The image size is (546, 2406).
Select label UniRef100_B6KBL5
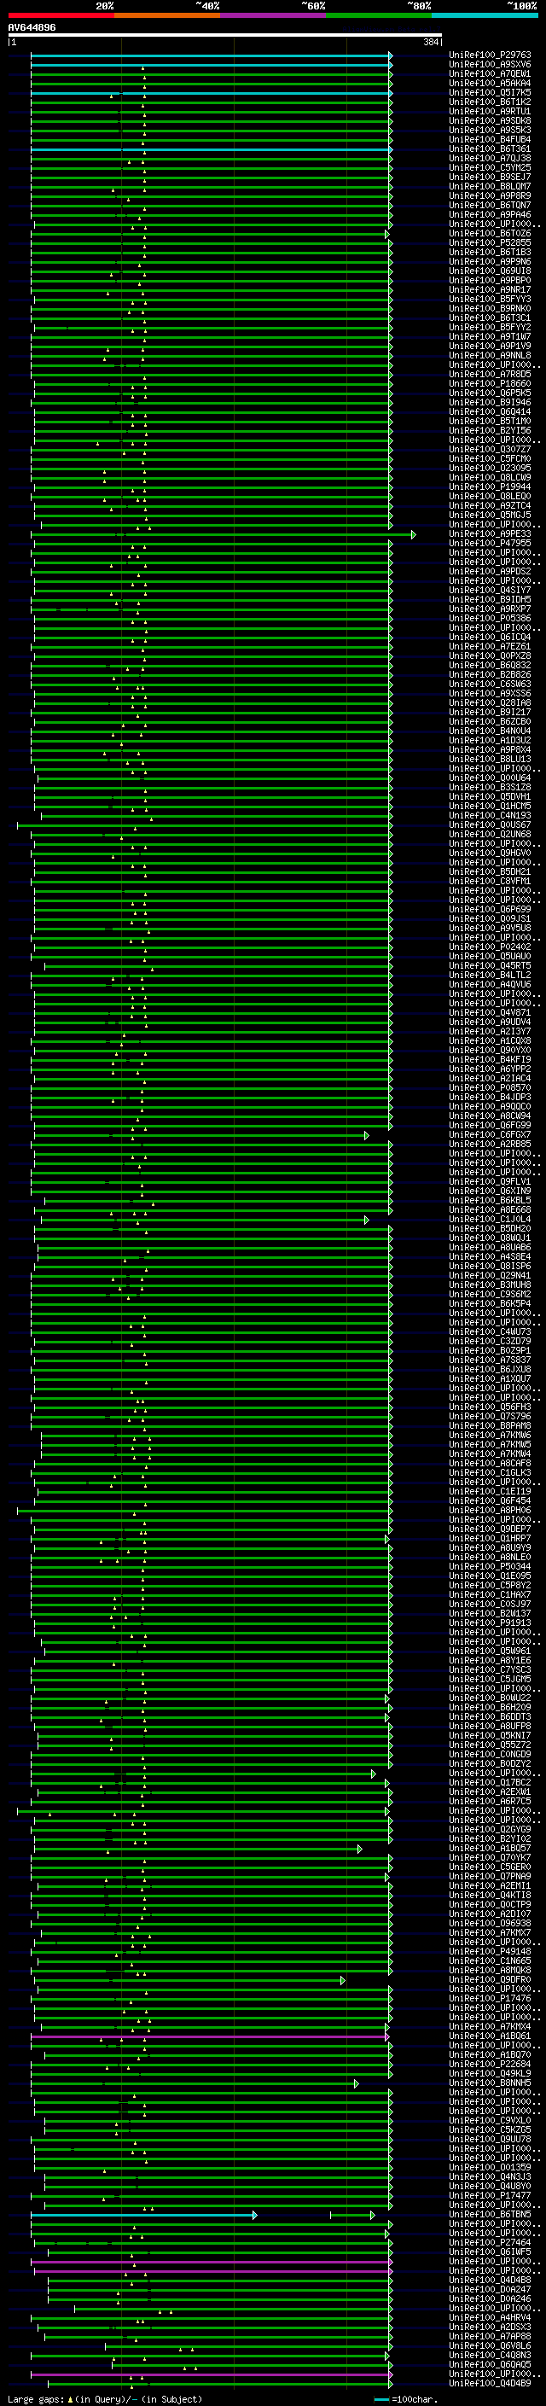[490, 1201]
